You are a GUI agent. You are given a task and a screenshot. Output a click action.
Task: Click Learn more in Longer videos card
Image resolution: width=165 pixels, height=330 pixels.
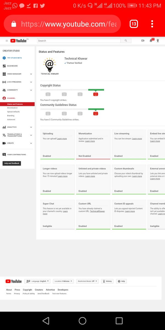click(x=63, y=176)
